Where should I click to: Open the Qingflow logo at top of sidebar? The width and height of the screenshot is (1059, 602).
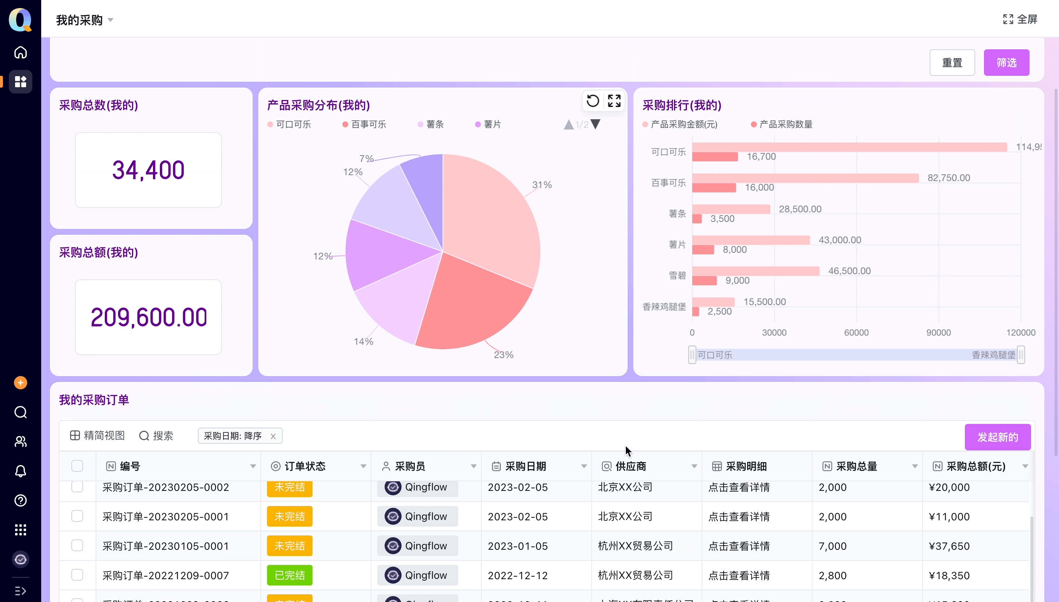point(20,19)
